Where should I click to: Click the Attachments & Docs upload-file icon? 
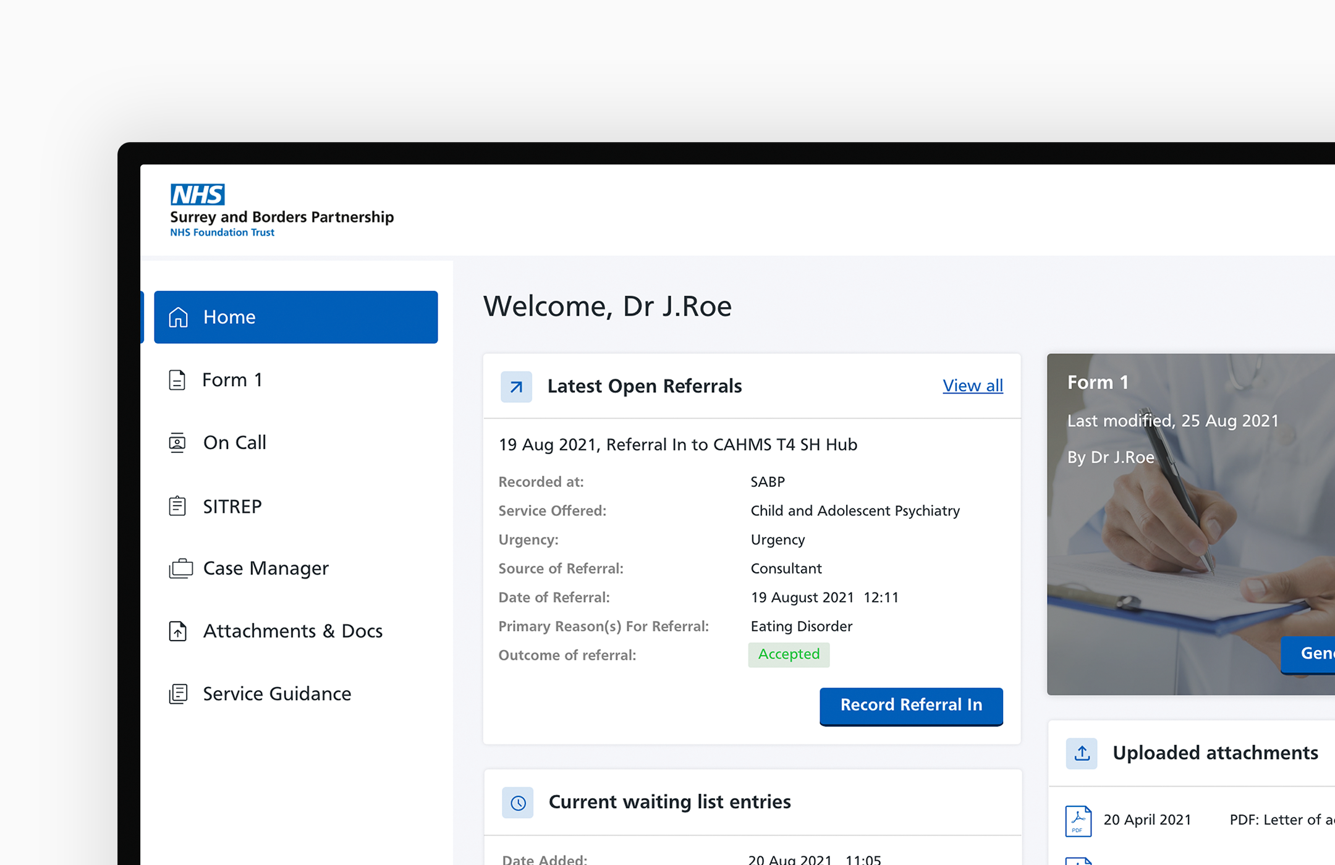178,631
